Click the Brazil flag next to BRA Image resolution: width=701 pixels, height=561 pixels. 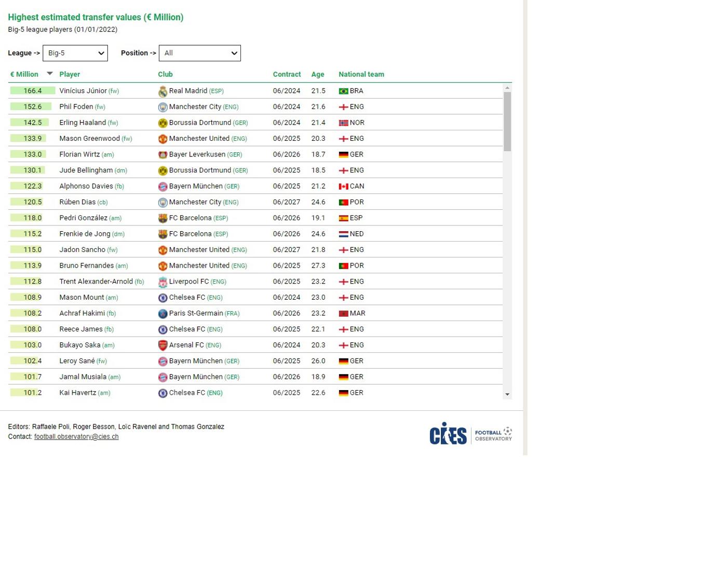tap(343, 91)
